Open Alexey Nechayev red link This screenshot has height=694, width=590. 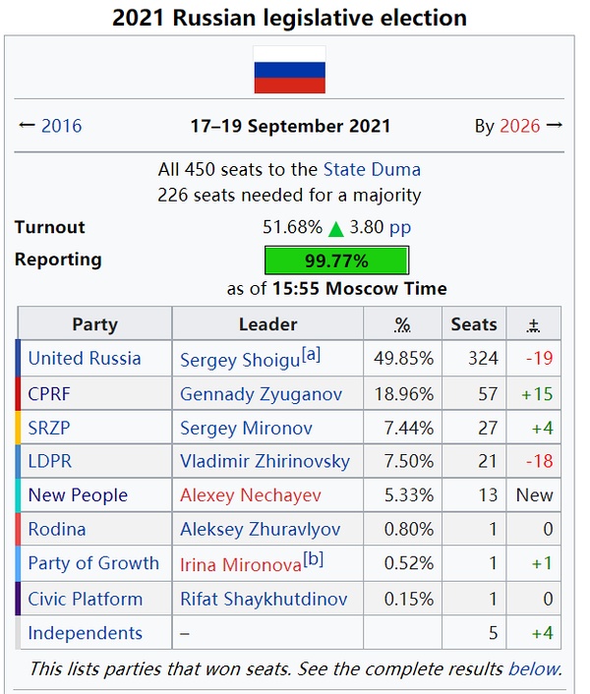[x=251, y=495]
